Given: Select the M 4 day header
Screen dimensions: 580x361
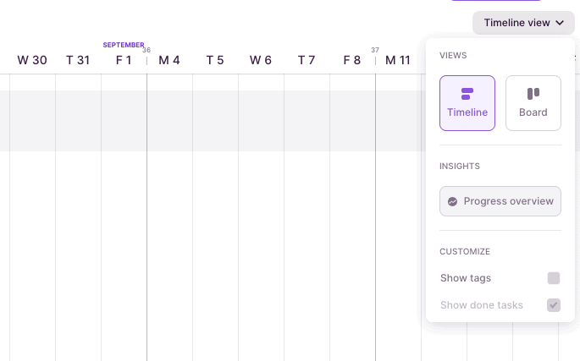Looking at the screenshot, I should pyautogui.click(x=169, y=60).
